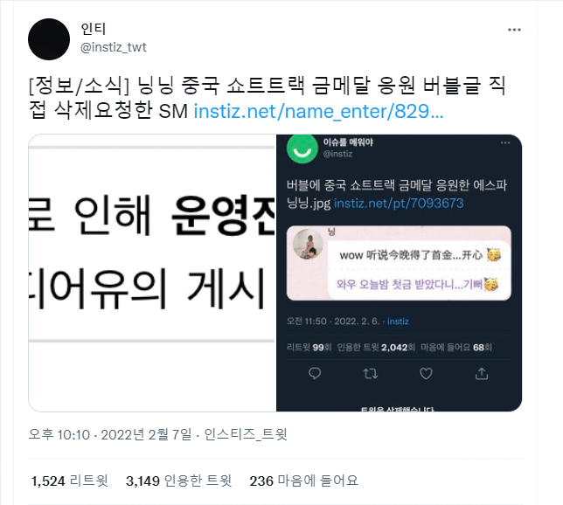The height and width of the screenshot is (505, 563).
Task: Open the embedded tweet's three-dot menu
Action: point(505,142)
